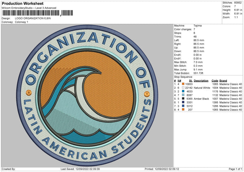Screen dimensions: 244x172
Task: Click the 'Right' 86.5 mm value
Action: (x=199, y=44)
